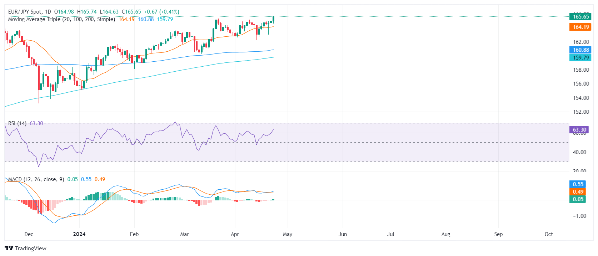Click the MACD (12, 26, close, 9) label
Viewport: 598px width, 256px height.
point(36,179)
